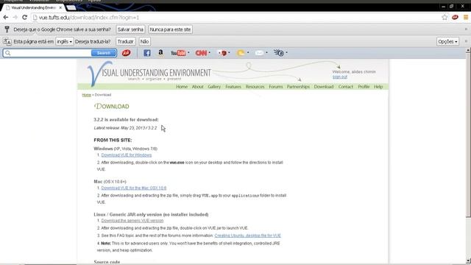Open the Features navigation item

click(x=233, y=87)
